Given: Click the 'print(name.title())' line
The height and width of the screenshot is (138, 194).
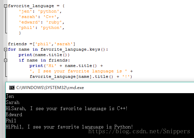Looking at the screenshot, I should (x=44, y=55).
